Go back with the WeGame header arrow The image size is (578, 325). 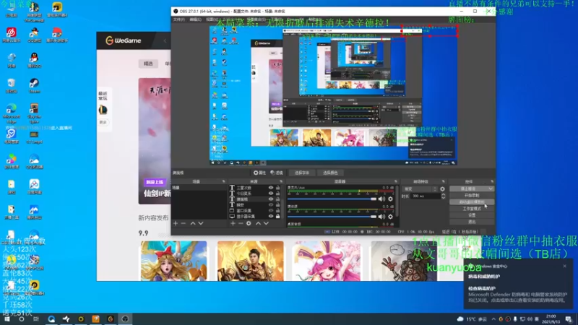(165, 40)
